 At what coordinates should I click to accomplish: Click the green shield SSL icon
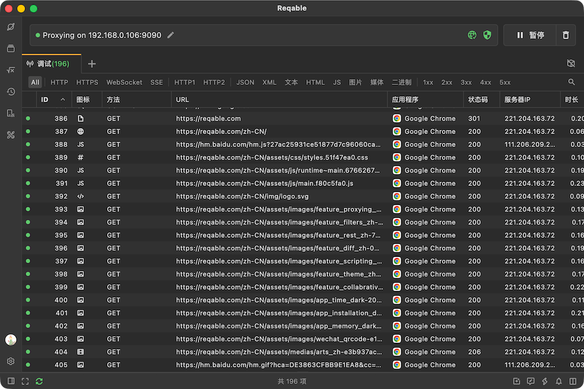(487, 35)
